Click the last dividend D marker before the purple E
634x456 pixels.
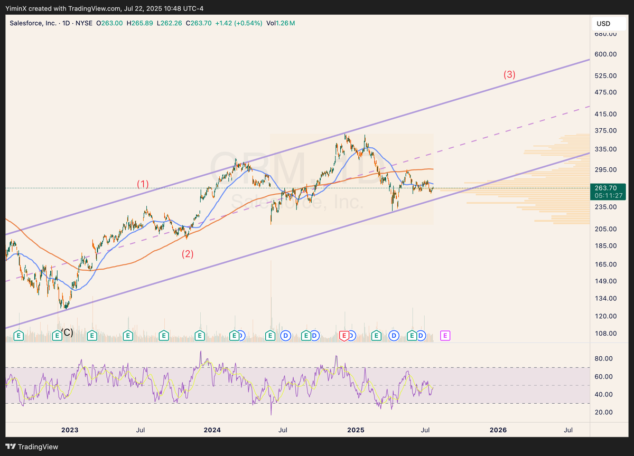[421, 335]
